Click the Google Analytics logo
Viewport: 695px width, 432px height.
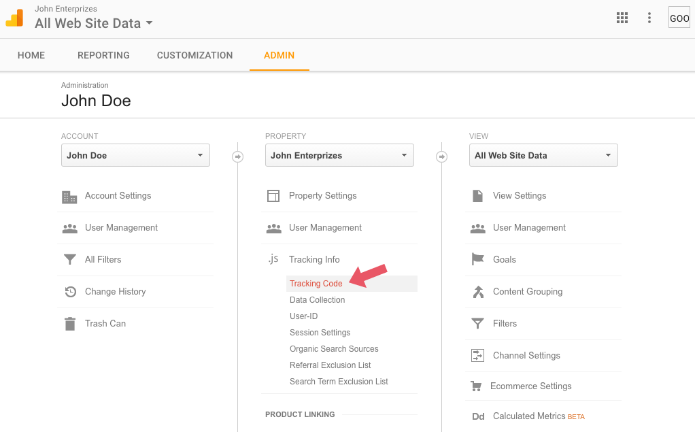(x=15, y=18)
